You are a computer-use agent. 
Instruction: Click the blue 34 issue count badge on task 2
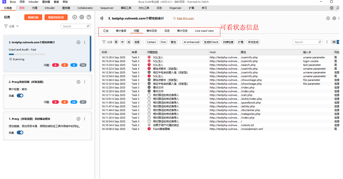pyautogui.click(x=74, y=102)
